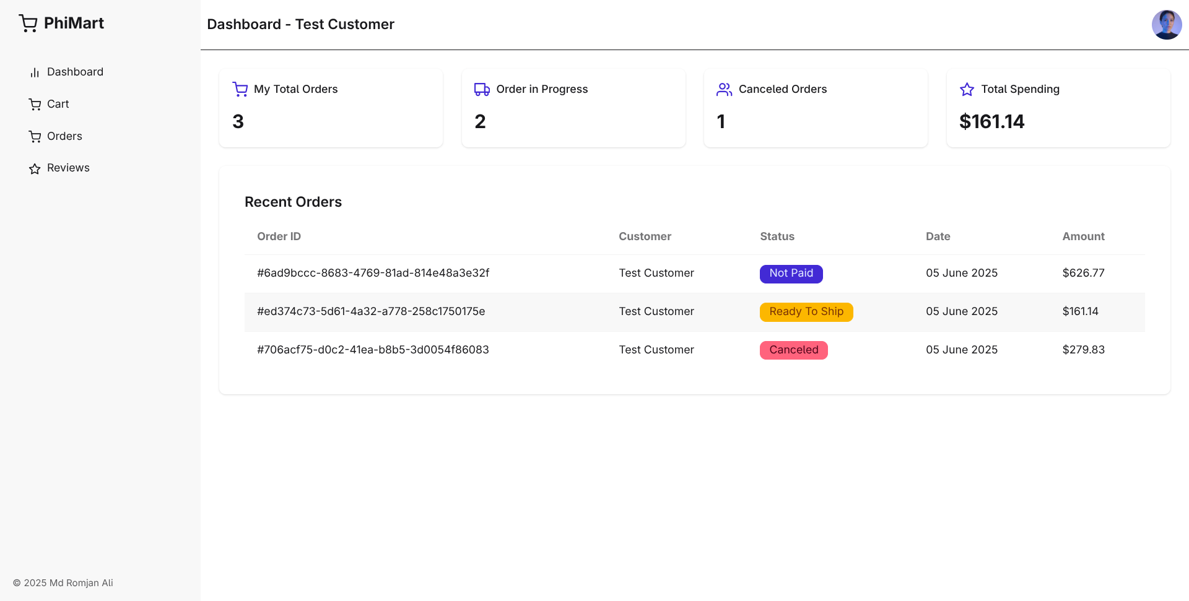Click the people icon on Canceled Orders card
Image resolution: width=1189 pixels, height=601 pixels.
click(x=724, y=89)
